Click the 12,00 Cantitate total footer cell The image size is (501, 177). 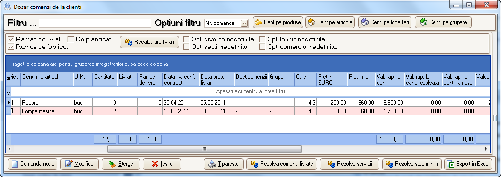pos(105,139)
